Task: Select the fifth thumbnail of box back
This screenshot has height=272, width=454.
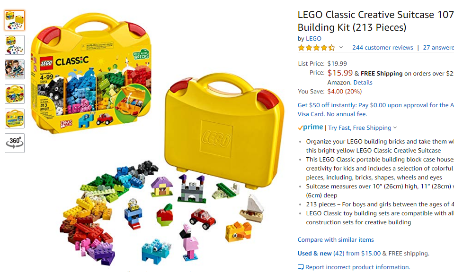Action: 15,119
